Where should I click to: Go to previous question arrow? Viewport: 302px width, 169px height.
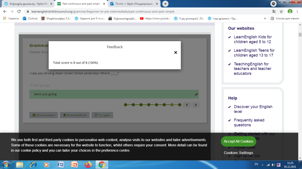coord(186,105)
